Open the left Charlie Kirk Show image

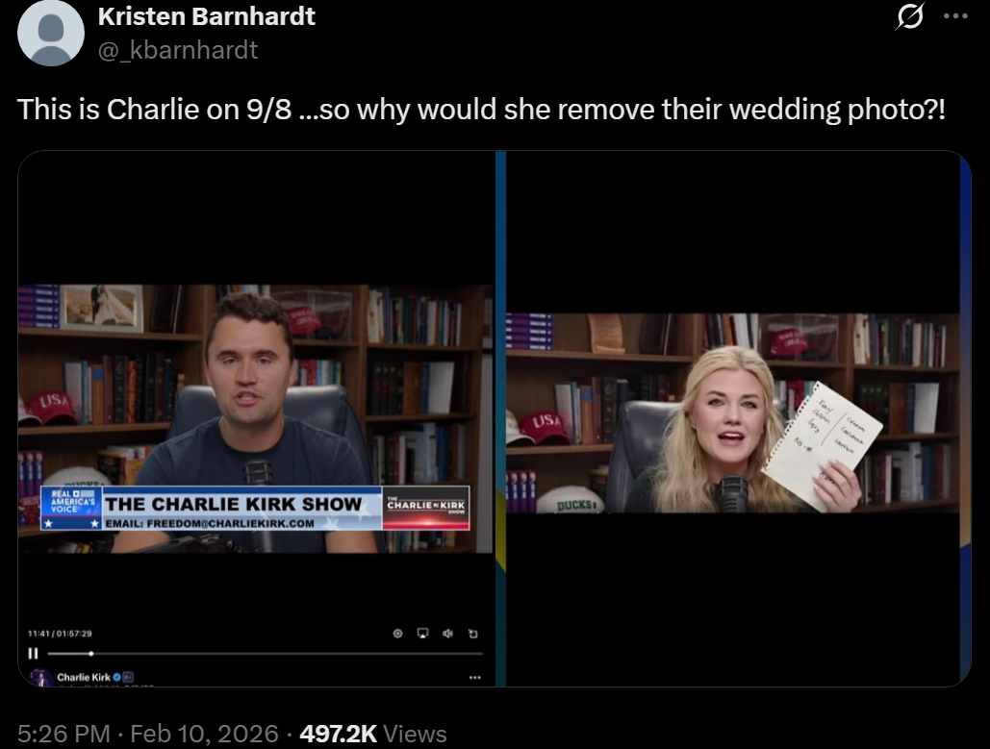[x=255, y=418]
